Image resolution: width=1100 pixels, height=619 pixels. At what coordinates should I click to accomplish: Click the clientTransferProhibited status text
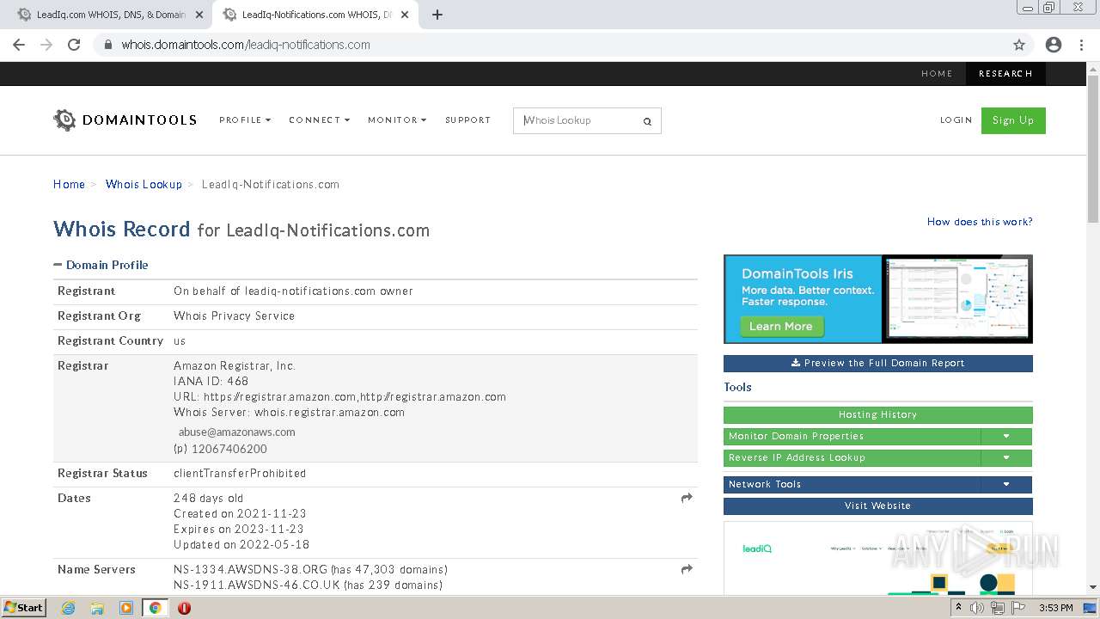[x=240, y=474]
